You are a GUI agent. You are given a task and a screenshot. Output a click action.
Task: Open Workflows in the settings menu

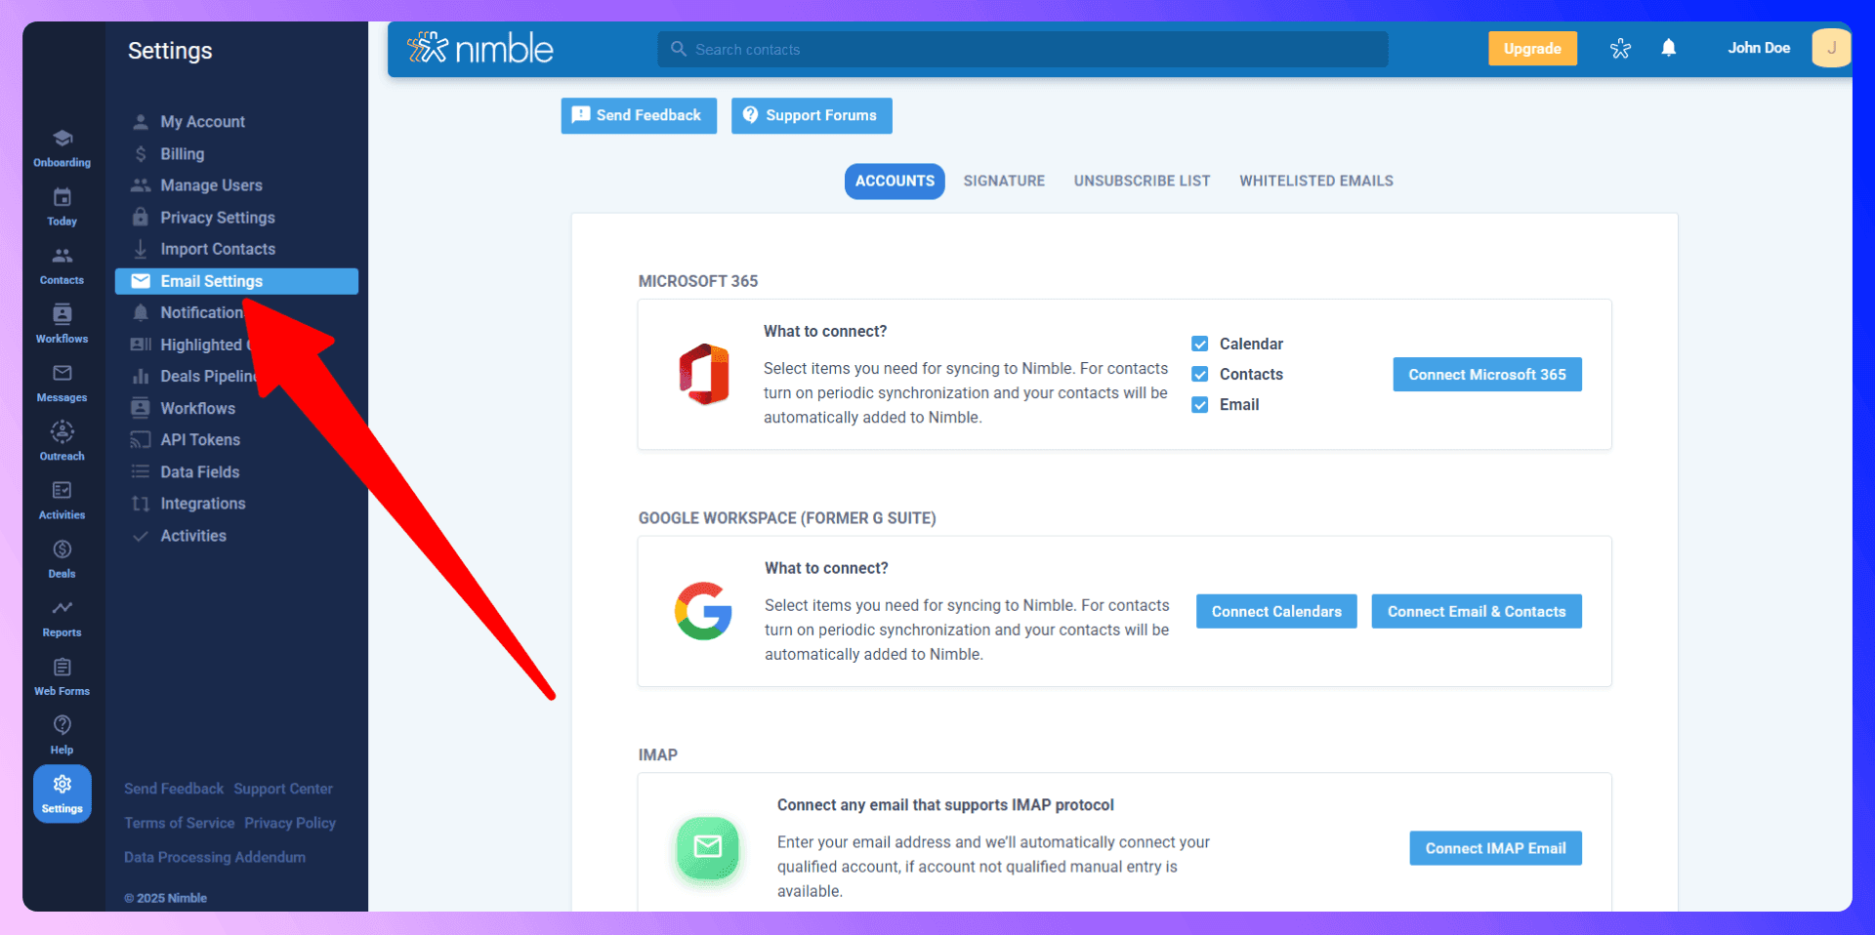pyautogui.click(x=197, y=408)
